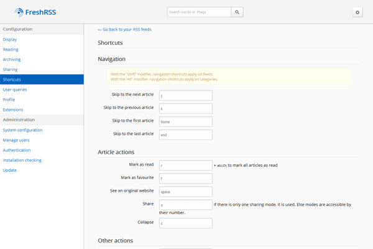Select Archiving in the sidebar

pyautogui.click(x=12, y=59)
